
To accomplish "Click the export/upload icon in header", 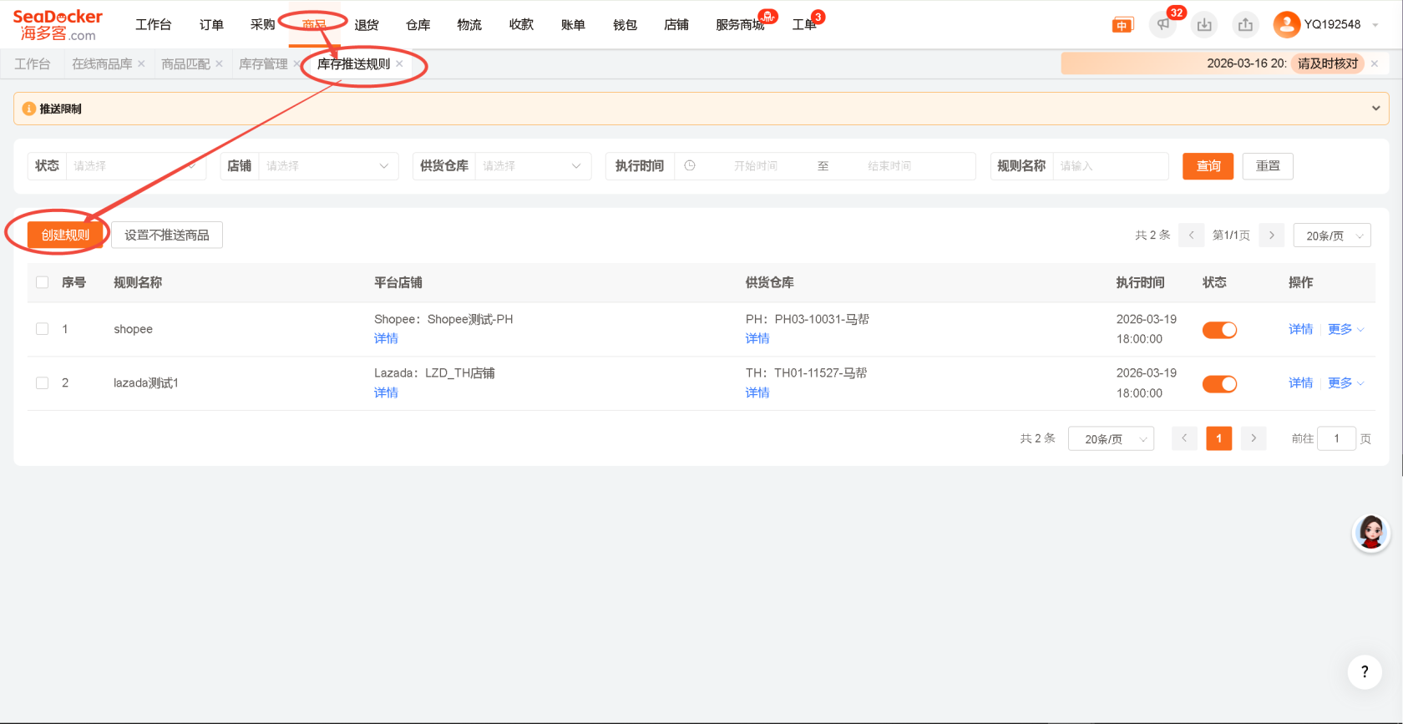I will tap(1245, 25).
